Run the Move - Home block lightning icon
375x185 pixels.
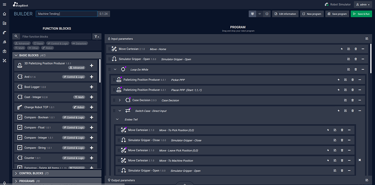(342, 49)
